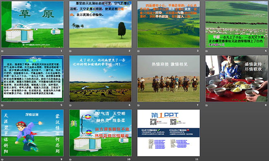The image size is (269, 161).
Task: Click the slide number 10 label
Action: pos(129,159)
